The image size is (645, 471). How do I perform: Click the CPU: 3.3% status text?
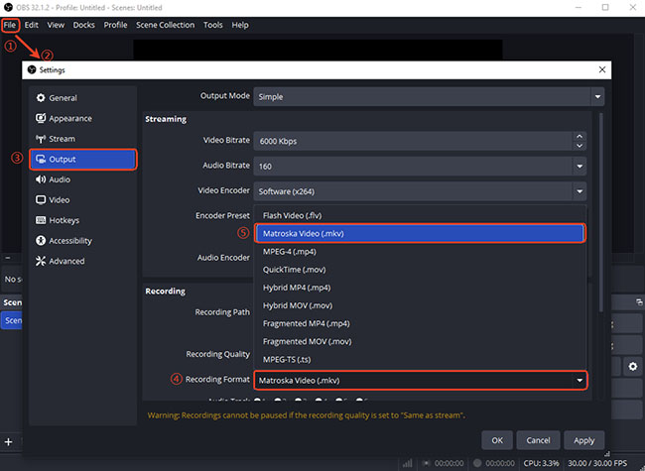542,463
